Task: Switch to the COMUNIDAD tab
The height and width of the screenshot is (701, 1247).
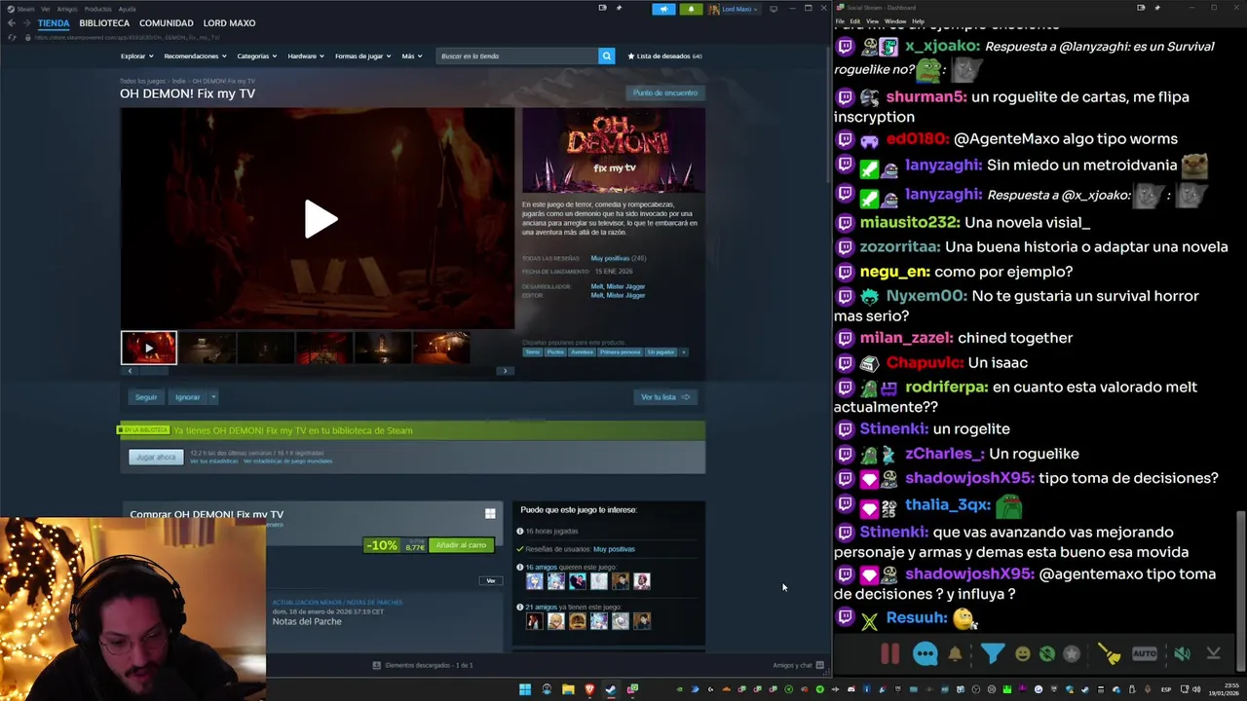Action: [x=166, y=22]
